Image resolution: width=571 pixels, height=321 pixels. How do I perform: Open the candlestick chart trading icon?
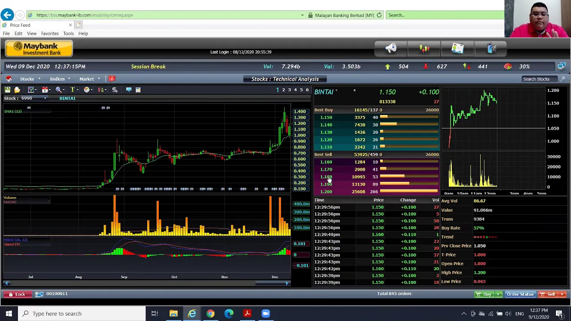tap(424, 48)
